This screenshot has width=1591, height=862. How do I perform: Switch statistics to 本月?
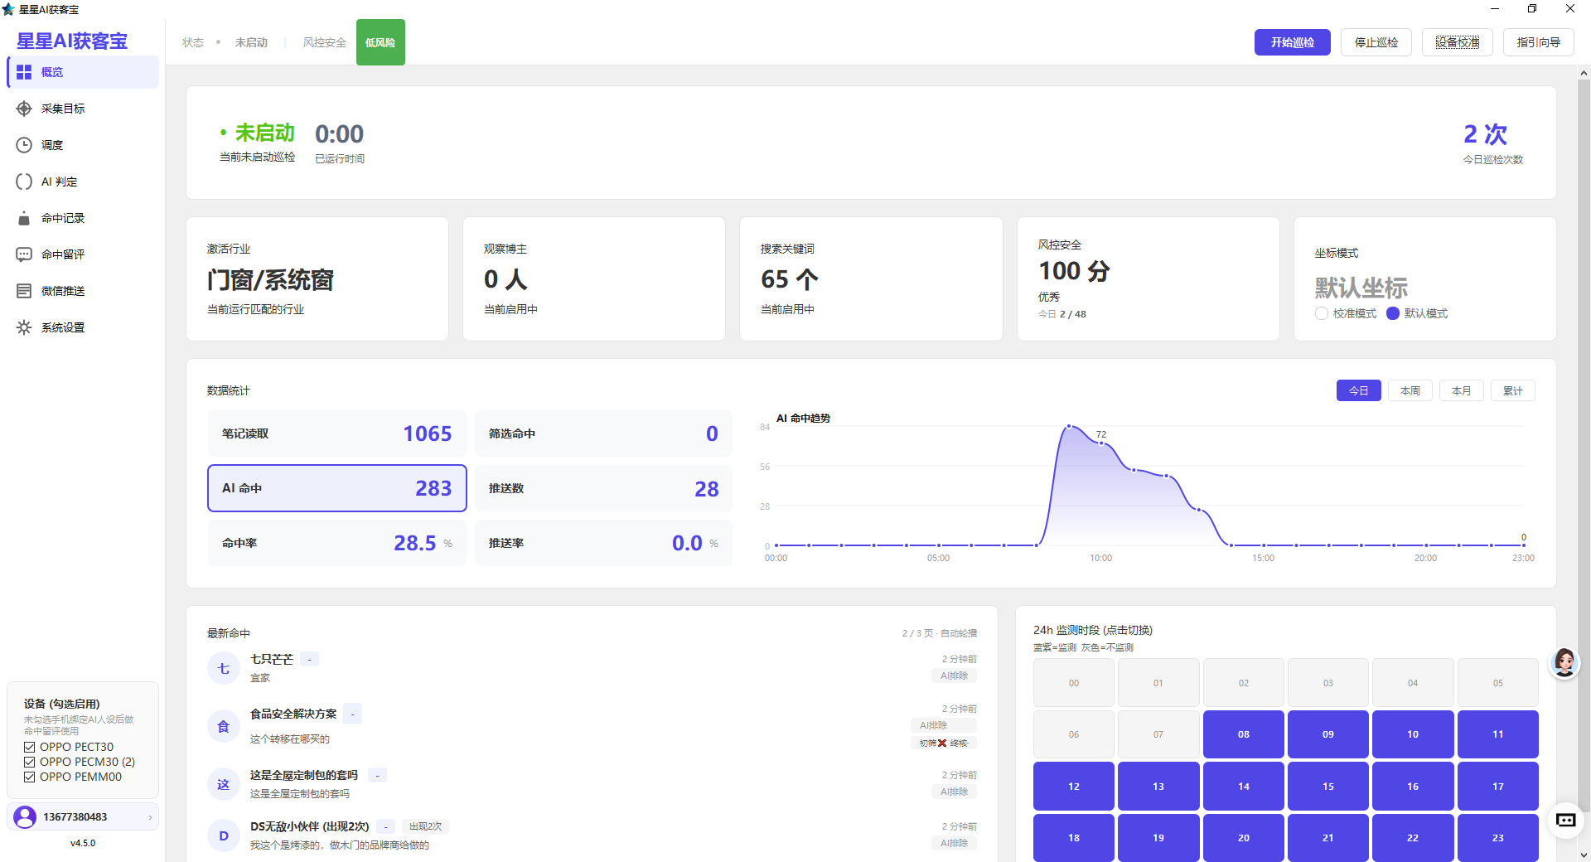pos(1461,390)
